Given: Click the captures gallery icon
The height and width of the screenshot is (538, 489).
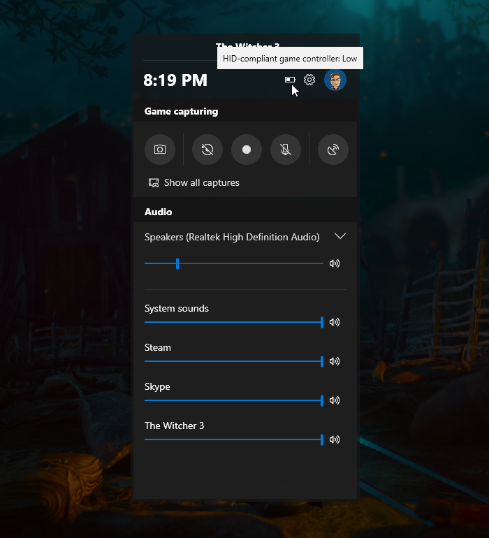Looking at the screenshot, I should tap(154, 182).
